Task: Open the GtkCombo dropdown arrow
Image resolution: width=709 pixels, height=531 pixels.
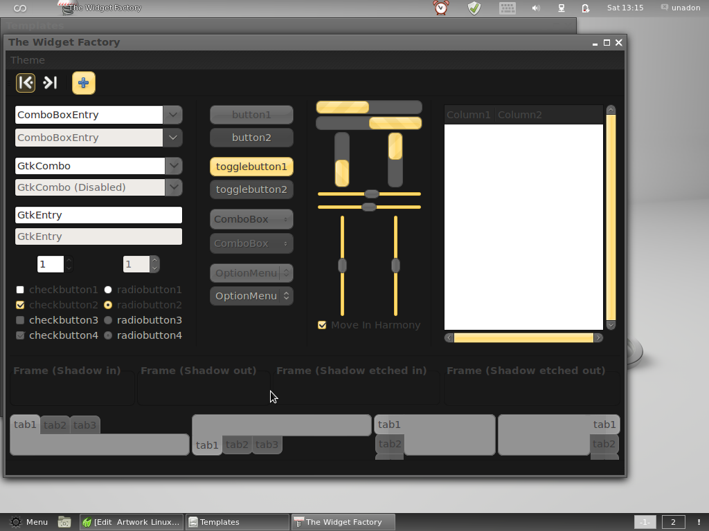Action: pyautogui.click(x=174, y=166)
